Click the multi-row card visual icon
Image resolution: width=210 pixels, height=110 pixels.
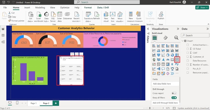[177, 60]
